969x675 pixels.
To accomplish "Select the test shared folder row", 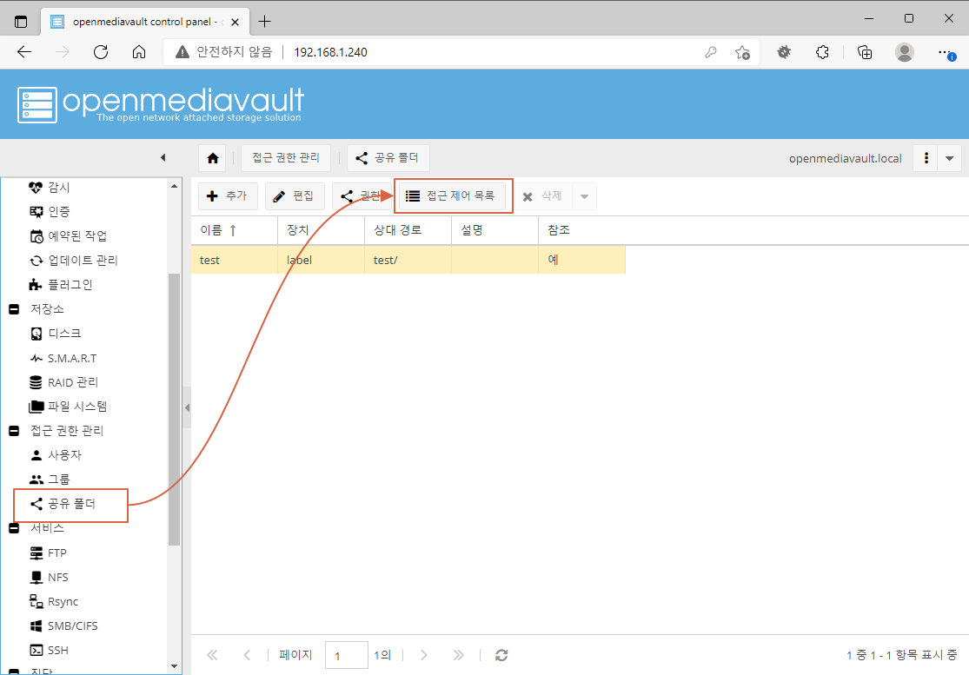I will tap(408, 260).
